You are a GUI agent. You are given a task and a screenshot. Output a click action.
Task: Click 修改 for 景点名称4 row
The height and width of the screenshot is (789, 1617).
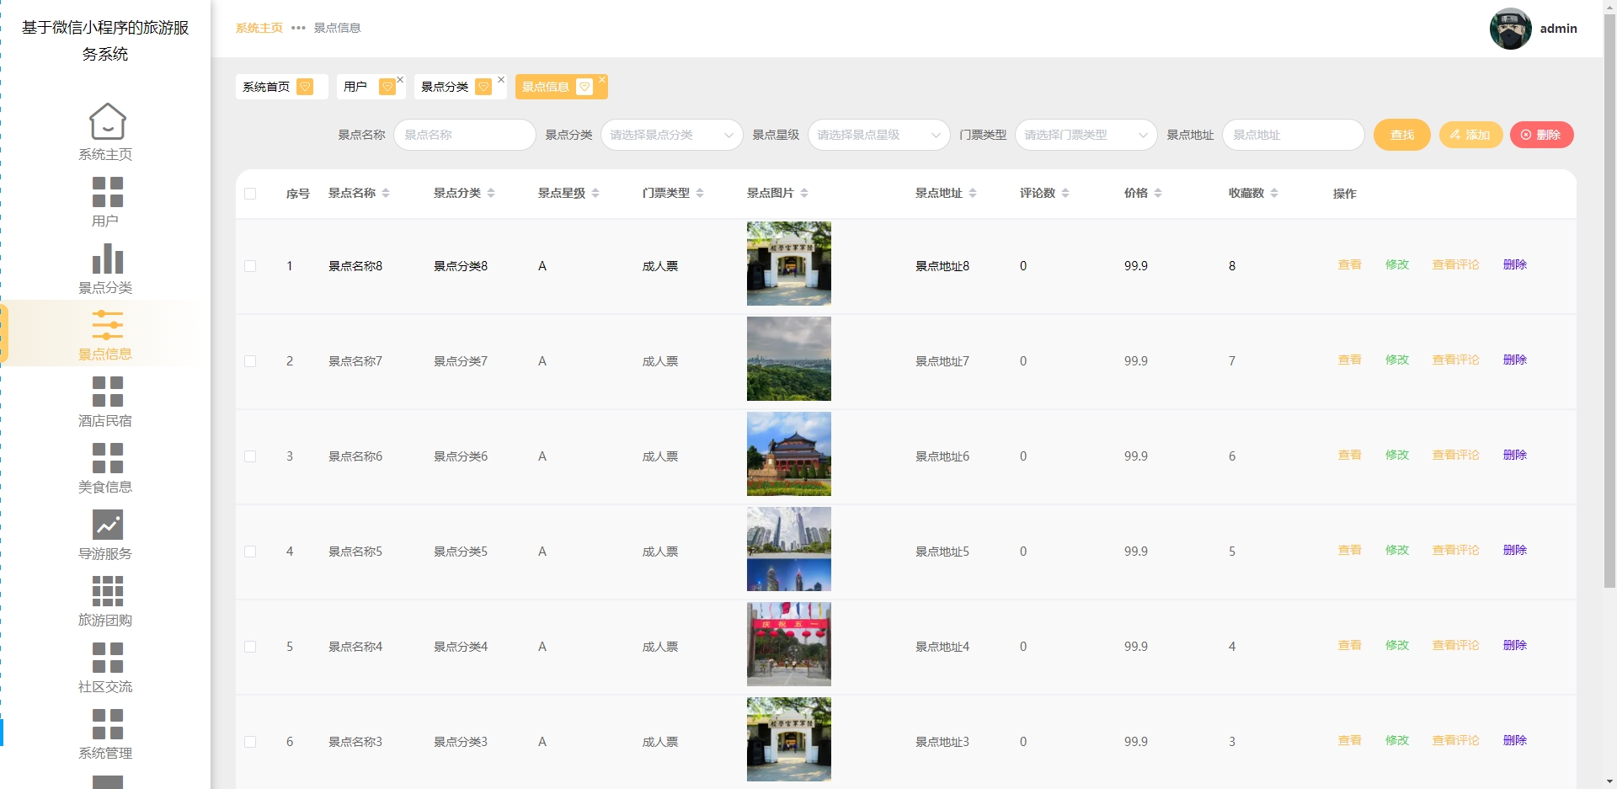[x=1397, y=645]
